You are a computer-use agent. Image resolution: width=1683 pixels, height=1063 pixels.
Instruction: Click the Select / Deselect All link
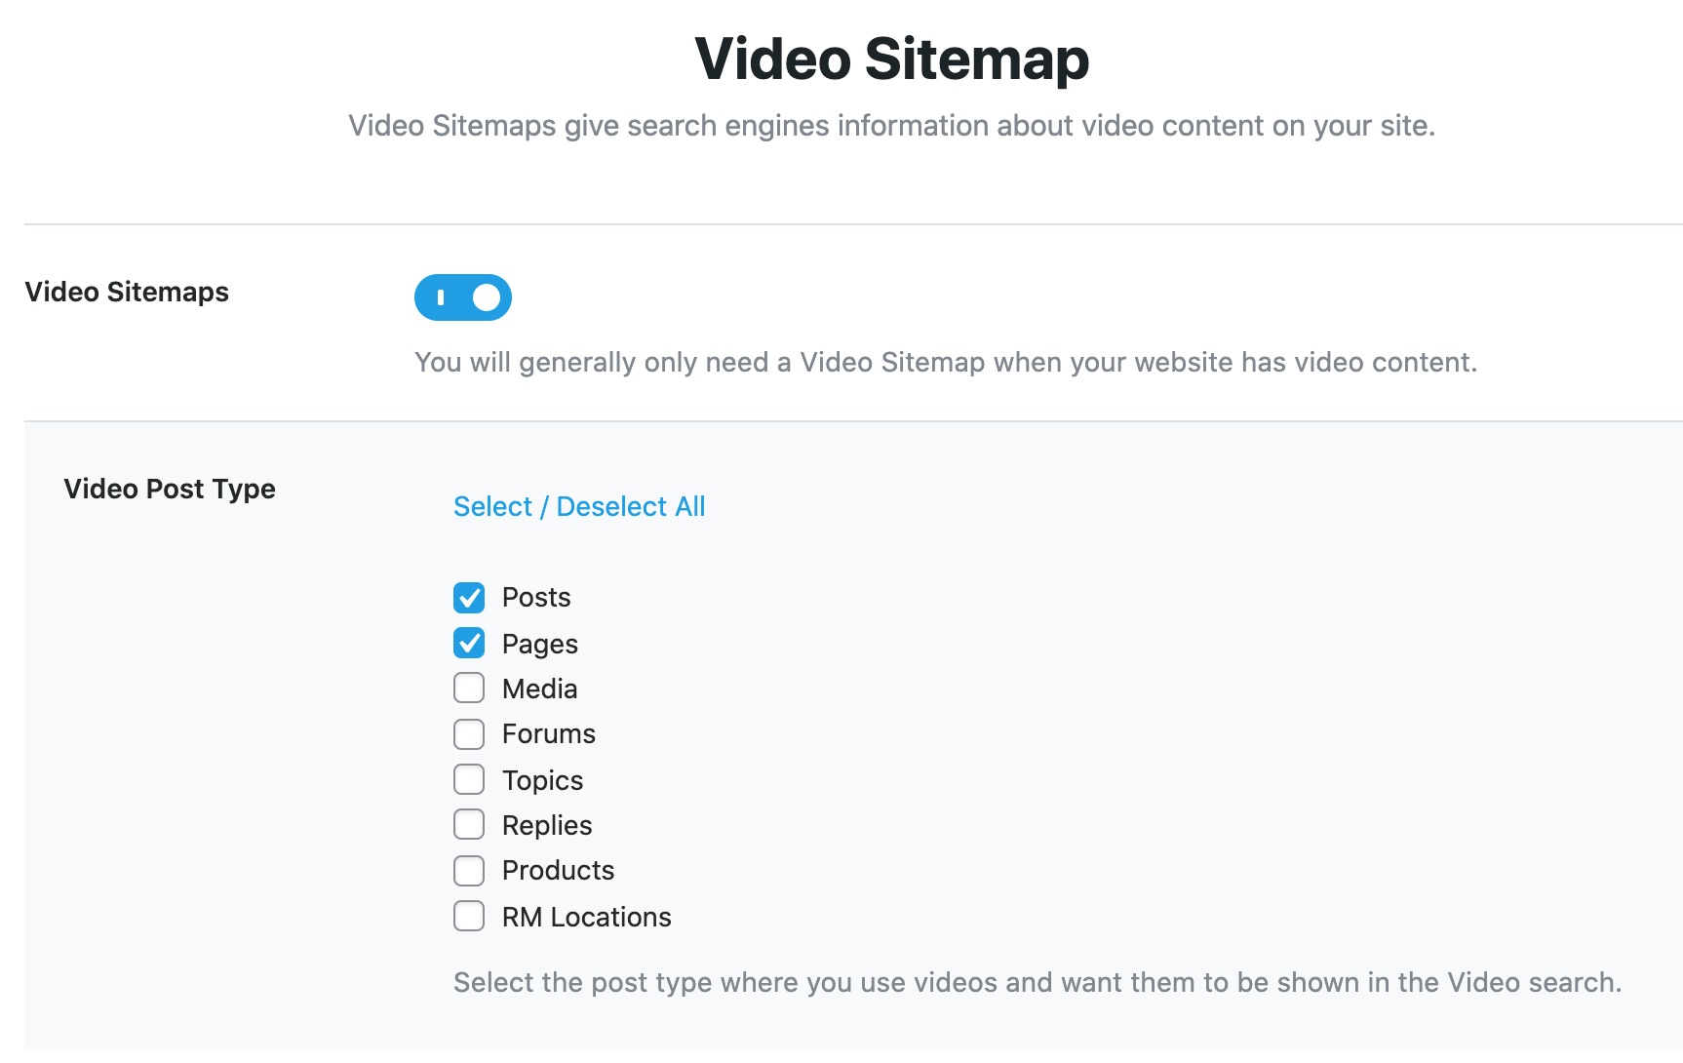579,506
